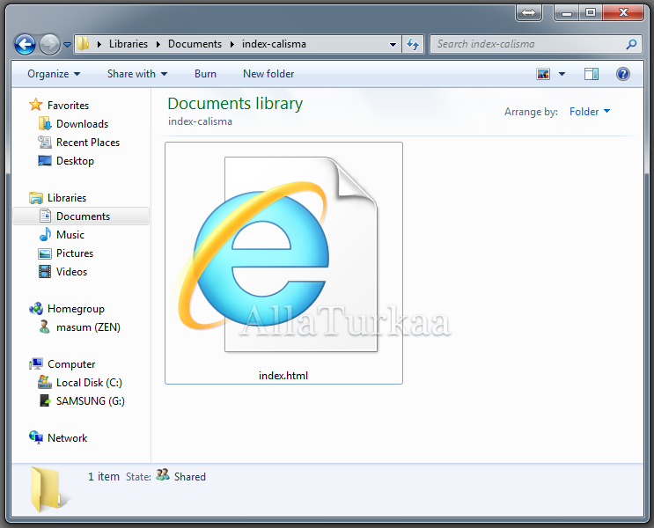Open Downloads folder in Favorites

82,124
